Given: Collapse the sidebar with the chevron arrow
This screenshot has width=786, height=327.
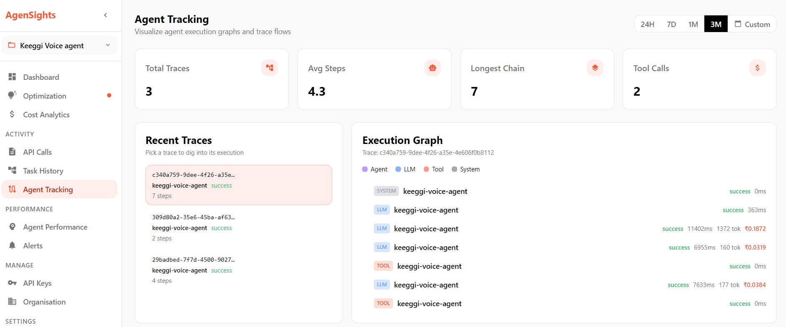Looking at the screenshot, I should pyautogui.click(x=105, y=15).
